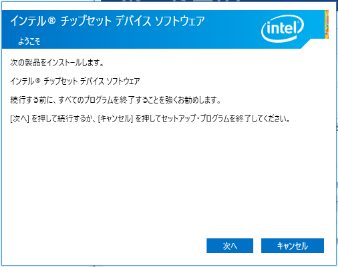Click the 次へ button to continue
Screen dimensions: 338x267
tap(230, 246)
